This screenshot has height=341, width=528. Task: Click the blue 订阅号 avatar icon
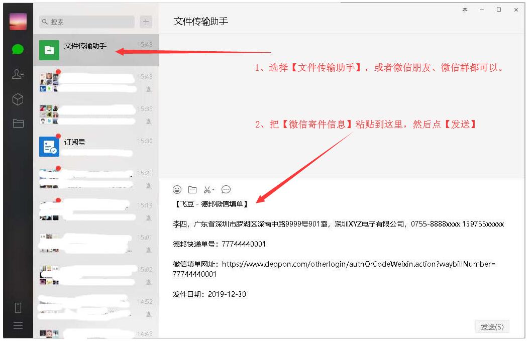click(x=49, y=147)
